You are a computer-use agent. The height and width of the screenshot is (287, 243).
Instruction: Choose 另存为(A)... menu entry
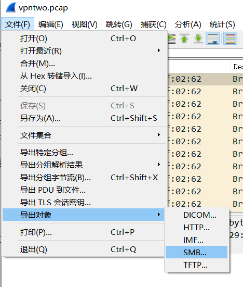click(85, 118)
